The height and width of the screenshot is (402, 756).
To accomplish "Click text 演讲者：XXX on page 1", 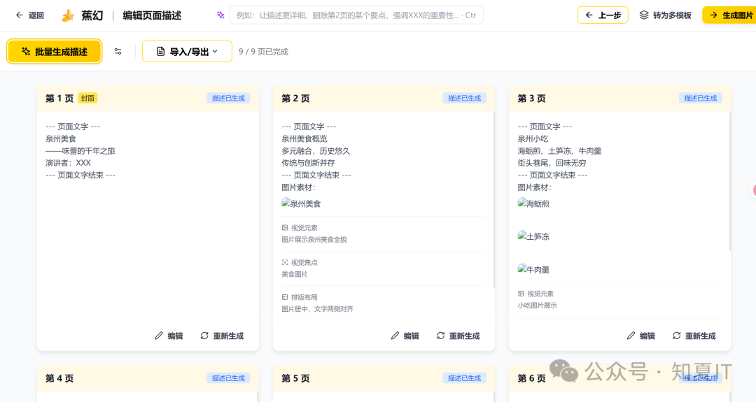I will tap(68, 163).
